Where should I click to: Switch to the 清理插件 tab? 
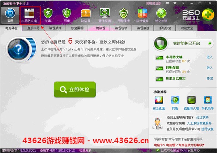click(55, 28)
